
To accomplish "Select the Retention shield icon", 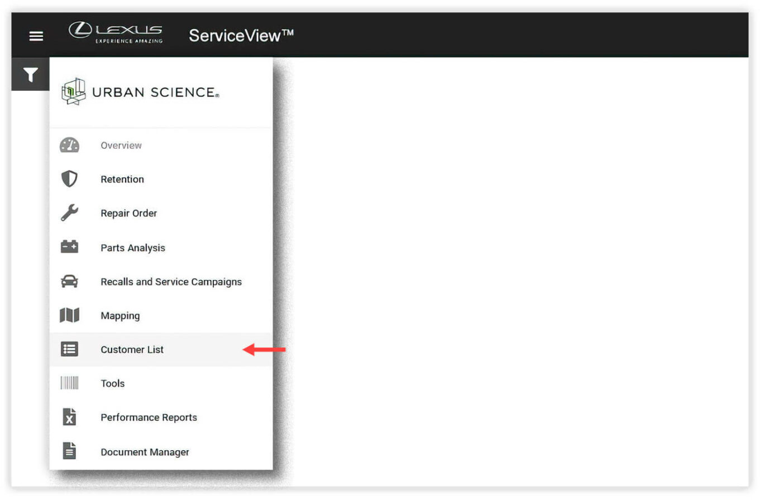I will click(x=69, y=179).
